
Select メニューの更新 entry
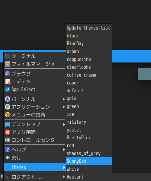[35, 115]
